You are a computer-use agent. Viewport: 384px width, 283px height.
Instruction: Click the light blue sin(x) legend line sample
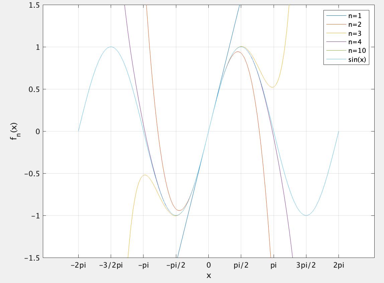pos(336,60)
